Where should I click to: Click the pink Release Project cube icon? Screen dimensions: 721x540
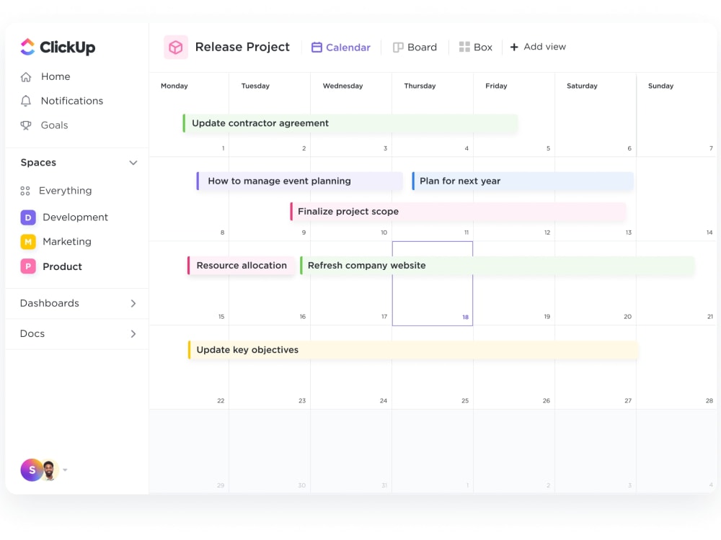pyautogui.click(x=175, y=47)
